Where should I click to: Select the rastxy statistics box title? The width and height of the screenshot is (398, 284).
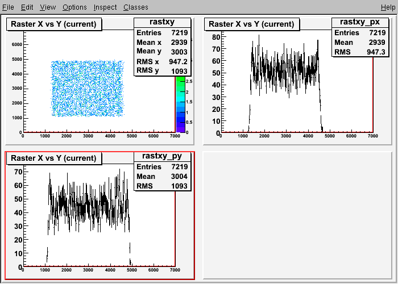coord(162,22)
